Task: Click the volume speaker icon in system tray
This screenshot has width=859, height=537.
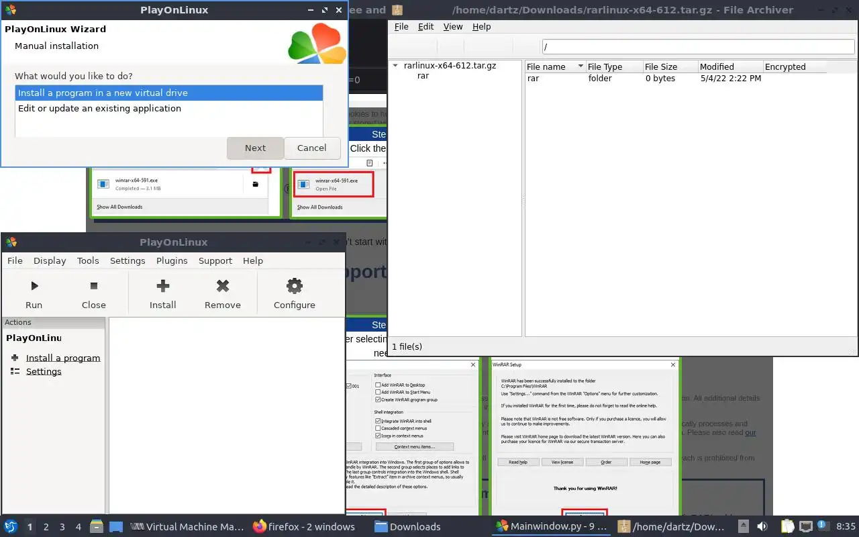Action: coord(762,526)
